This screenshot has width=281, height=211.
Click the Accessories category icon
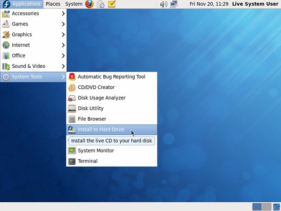(x=6, y=14)
